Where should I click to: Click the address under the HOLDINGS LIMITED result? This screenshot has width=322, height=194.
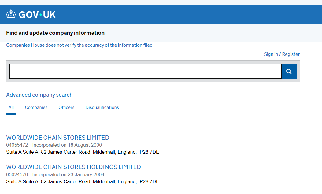[83, 181]
